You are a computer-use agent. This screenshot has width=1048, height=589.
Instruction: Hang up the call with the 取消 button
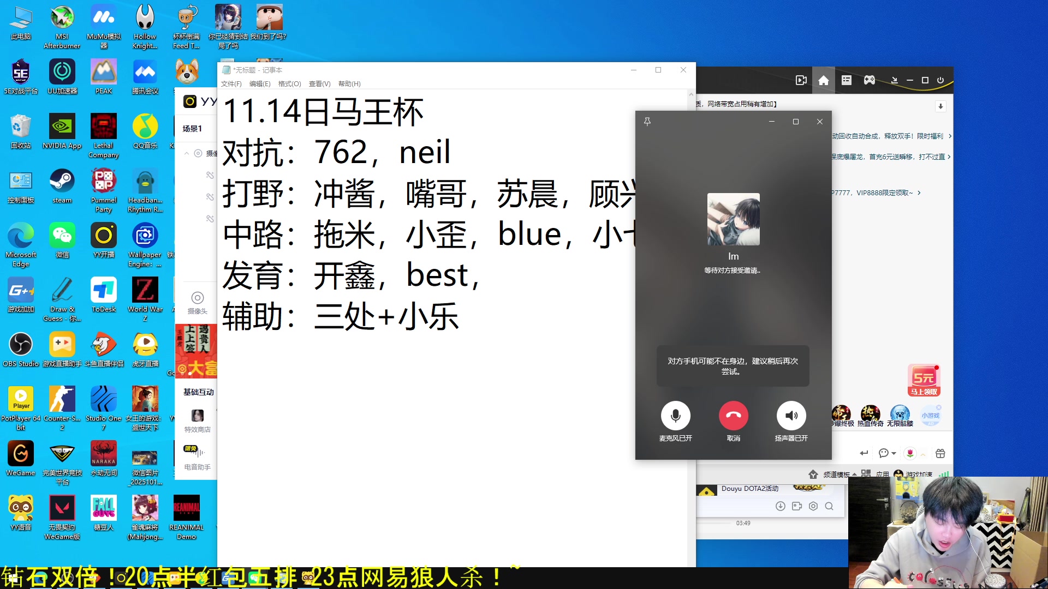[734, 416]
